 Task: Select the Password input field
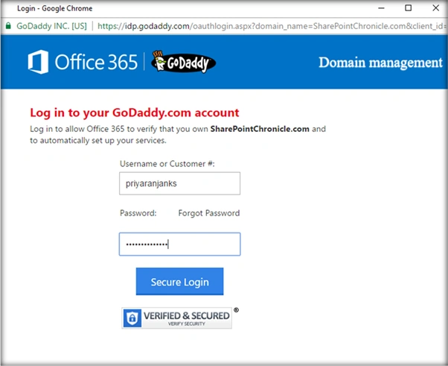[179, 244]
